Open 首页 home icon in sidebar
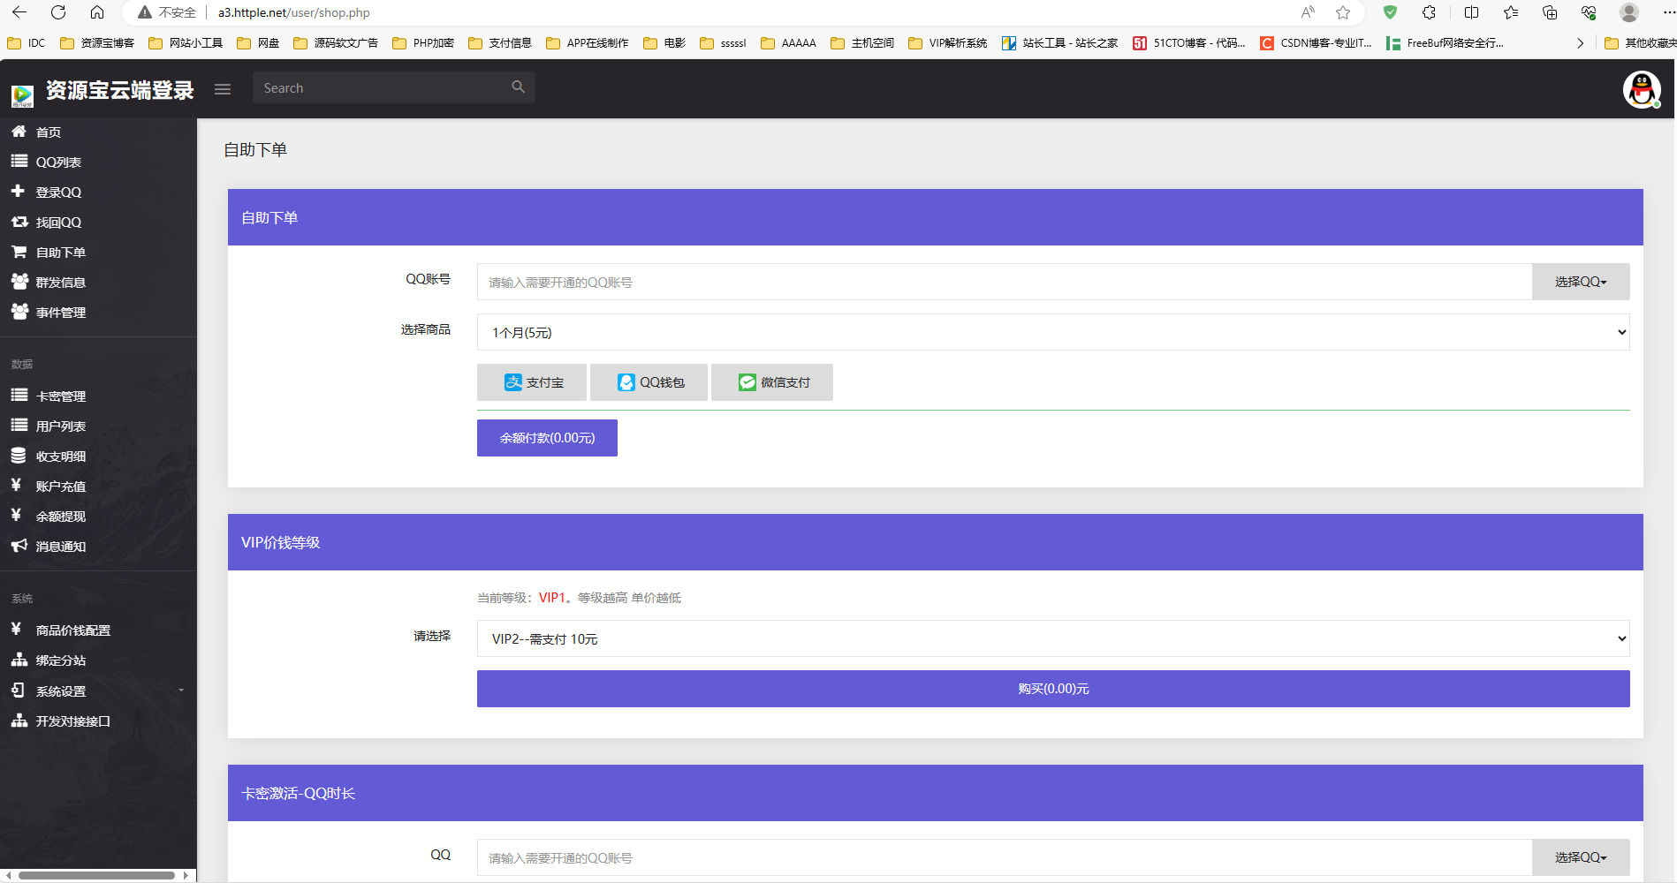 (19, 132)
